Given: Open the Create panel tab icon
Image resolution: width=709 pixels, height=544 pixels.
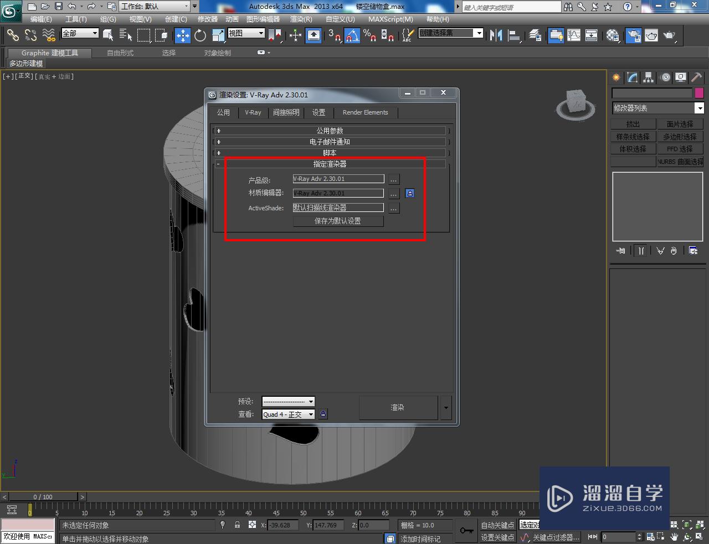Looking at the screenshot, I should tap(616, 77).
